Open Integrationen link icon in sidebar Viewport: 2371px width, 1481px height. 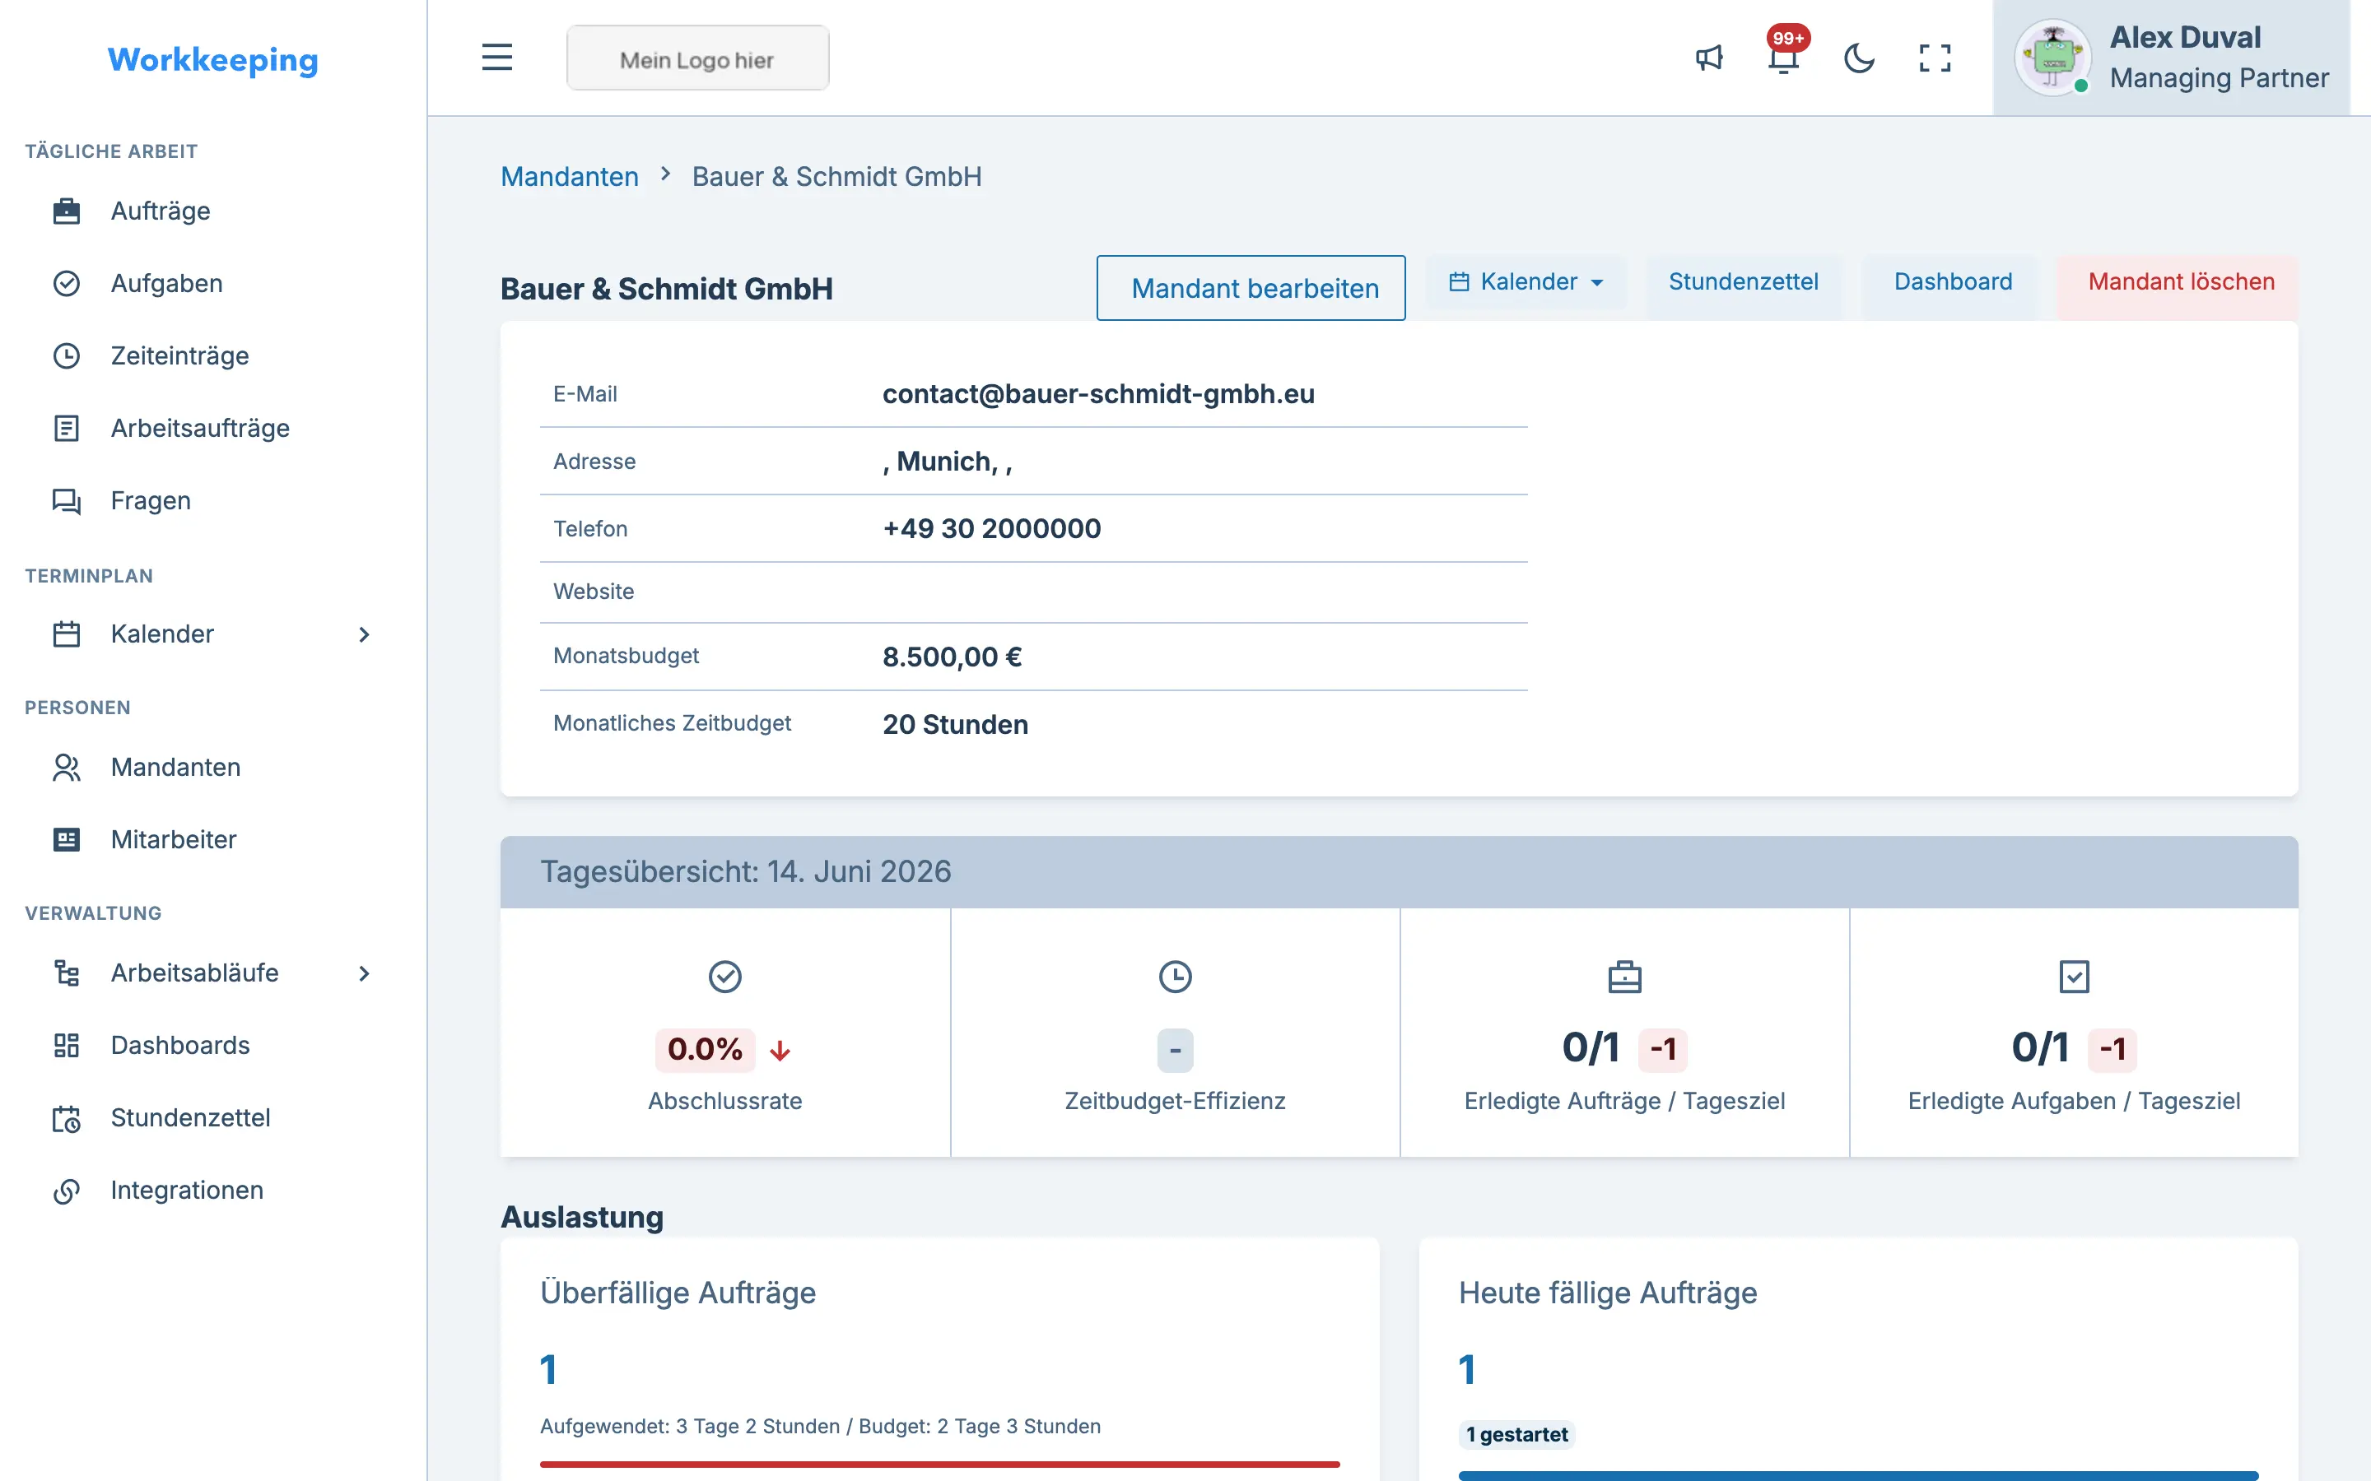coord(67,1190)
